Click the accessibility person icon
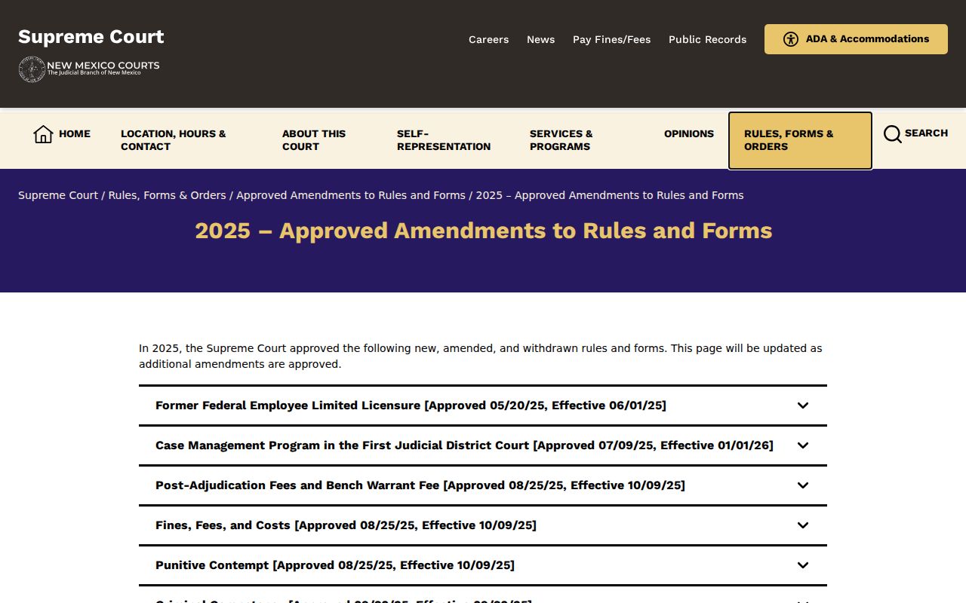This screenshot has width=966, height=603. point(790,39)
